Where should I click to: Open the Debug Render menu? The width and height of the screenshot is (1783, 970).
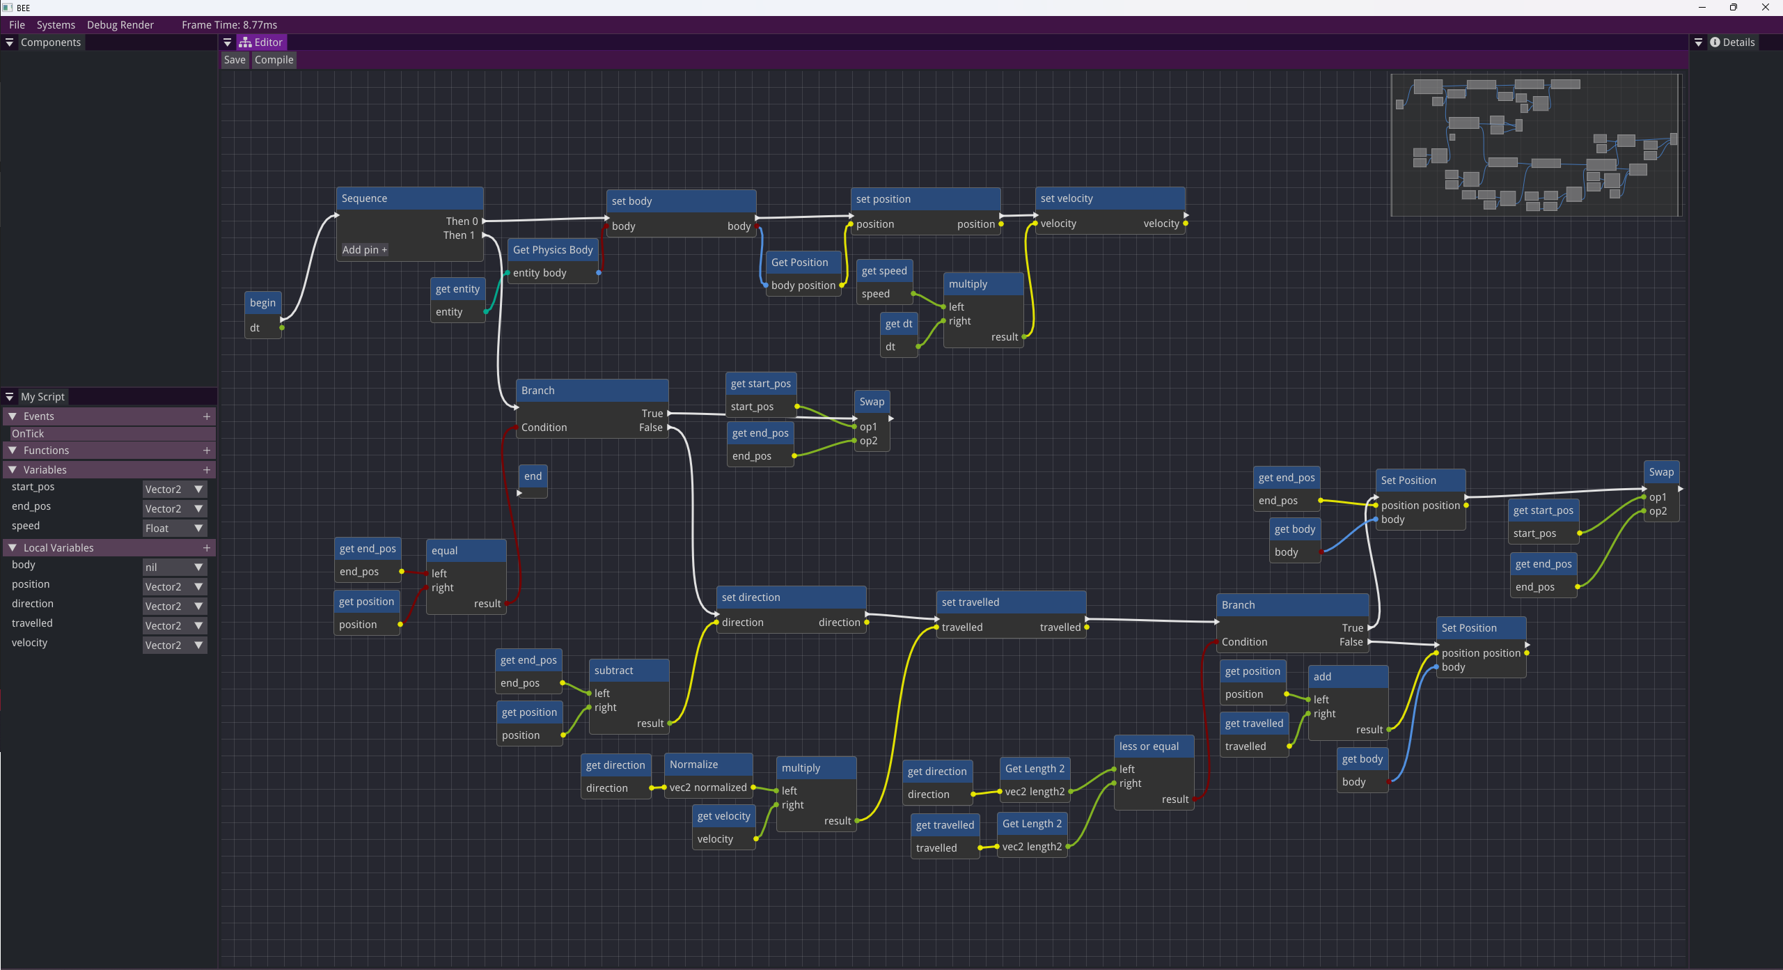(x=120, y=25)
